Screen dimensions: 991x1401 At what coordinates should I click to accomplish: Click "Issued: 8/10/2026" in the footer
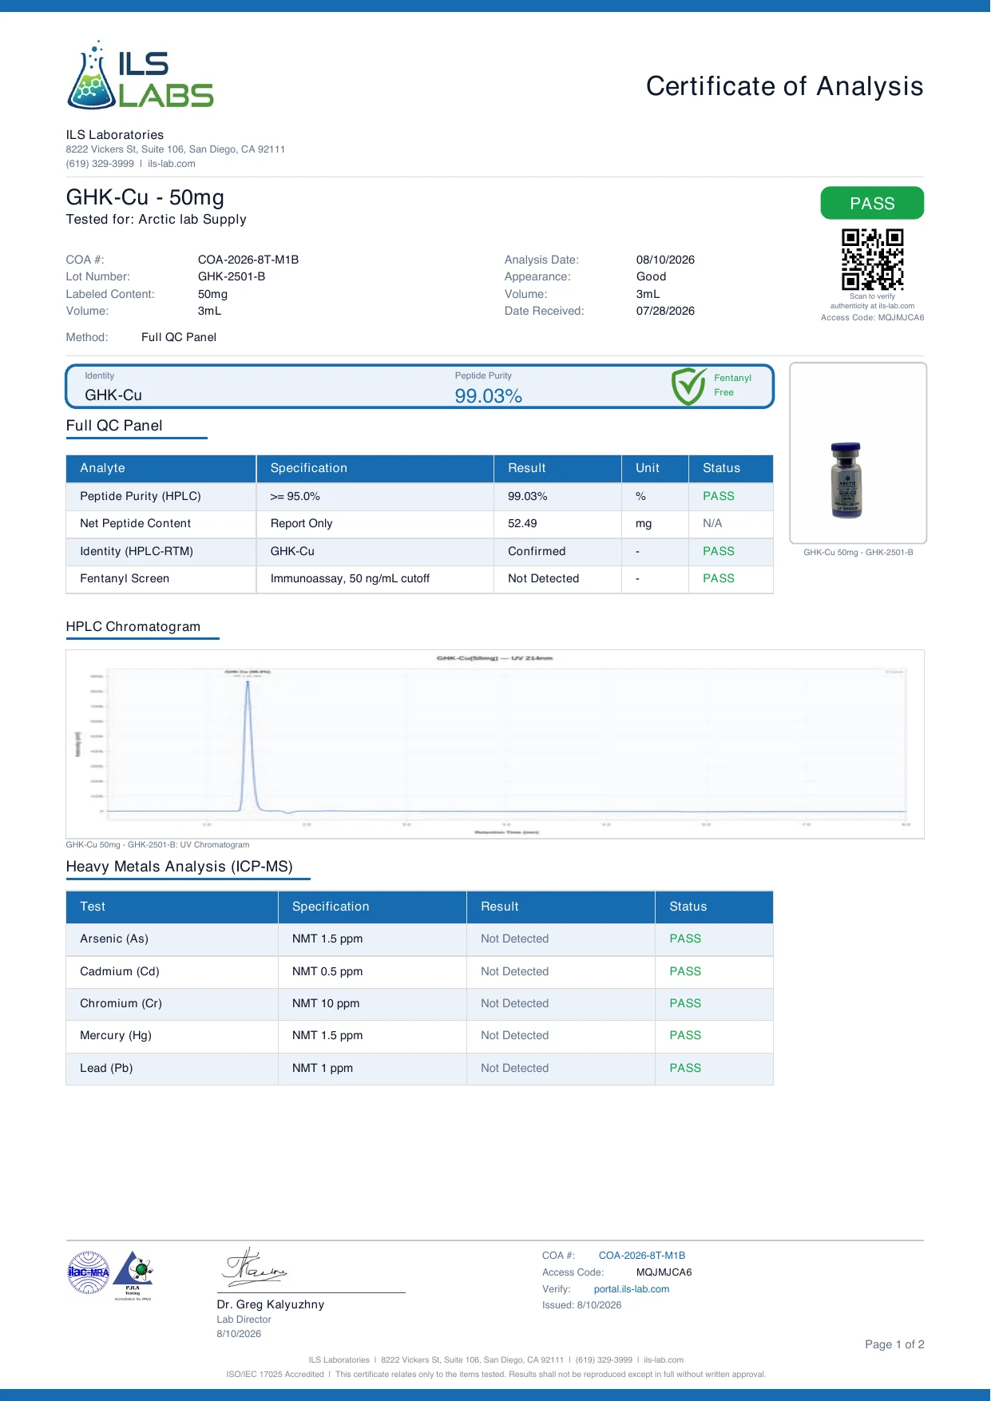[582, 1305]
